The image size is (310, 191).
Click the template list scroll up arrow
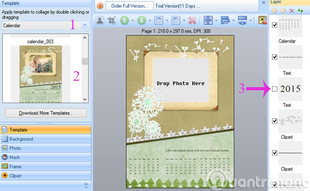pos(85,38)
